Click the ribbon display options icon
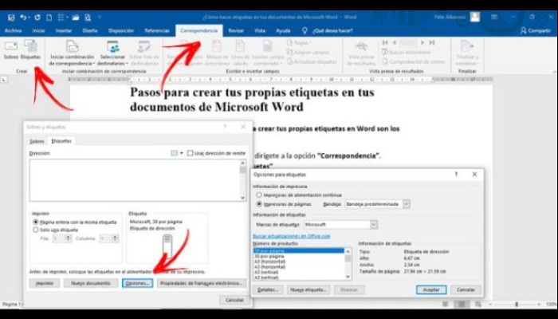 click(x=494, y=17)
